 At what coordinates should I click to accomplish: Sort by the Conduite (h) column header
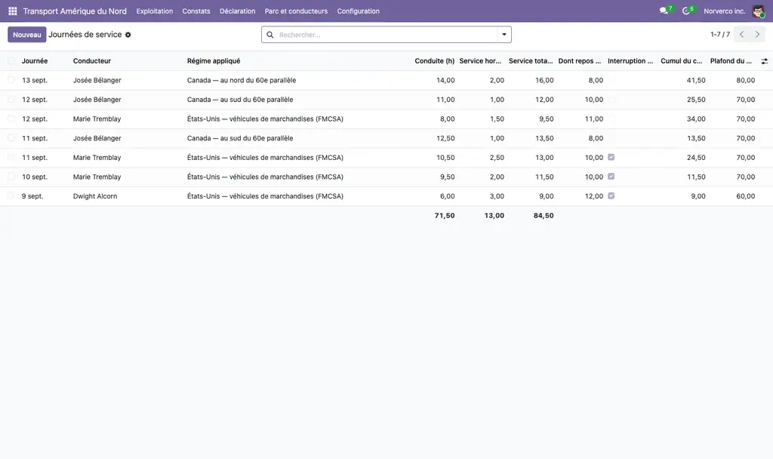434,61
